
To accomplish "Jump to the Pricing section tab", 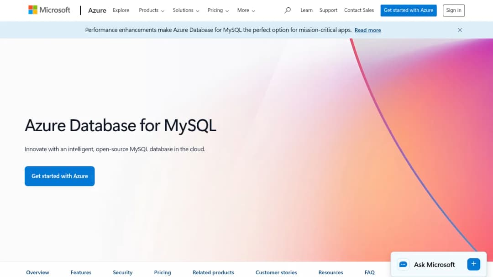I will point(163,272).
